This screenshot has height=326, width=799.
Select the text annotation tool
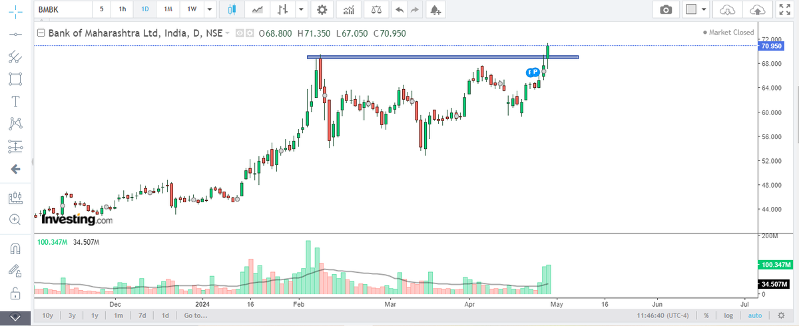pyautogui.click(x=15, y=102)
